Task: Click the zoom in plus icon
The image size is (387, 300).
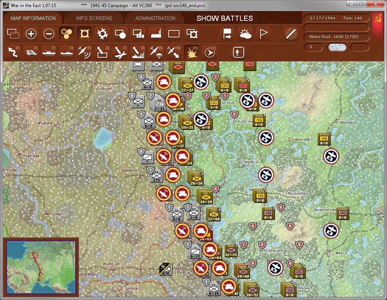Action: (x=31, y=34)
